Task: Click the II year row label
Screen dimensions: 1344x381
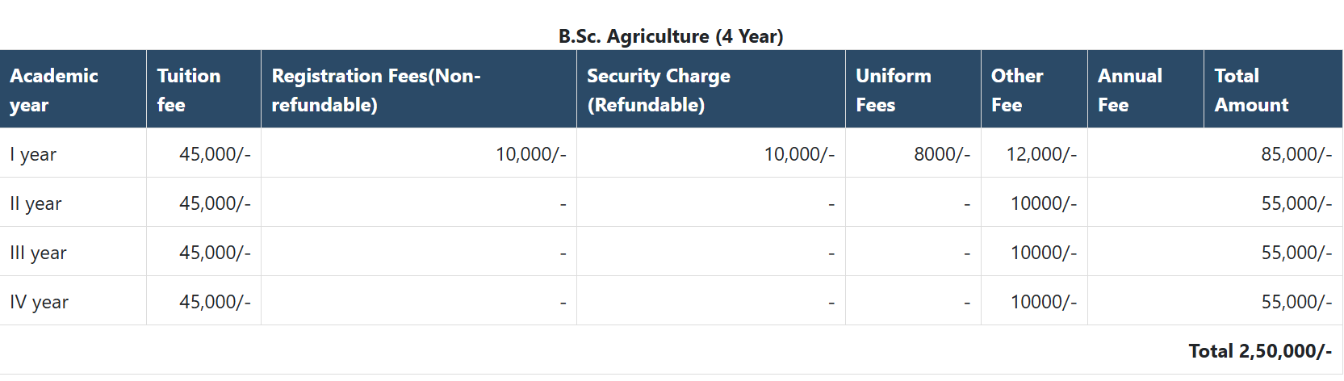Action: tap(36, 203)
